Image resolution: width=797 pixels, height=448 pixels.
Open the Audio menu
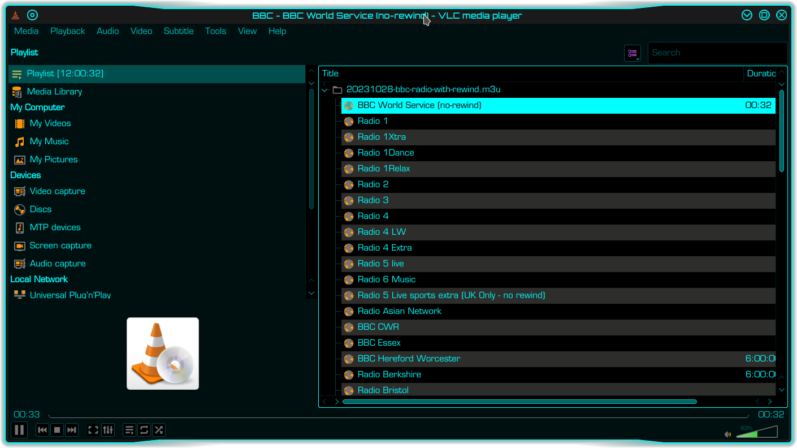click(x=107, y=31)
